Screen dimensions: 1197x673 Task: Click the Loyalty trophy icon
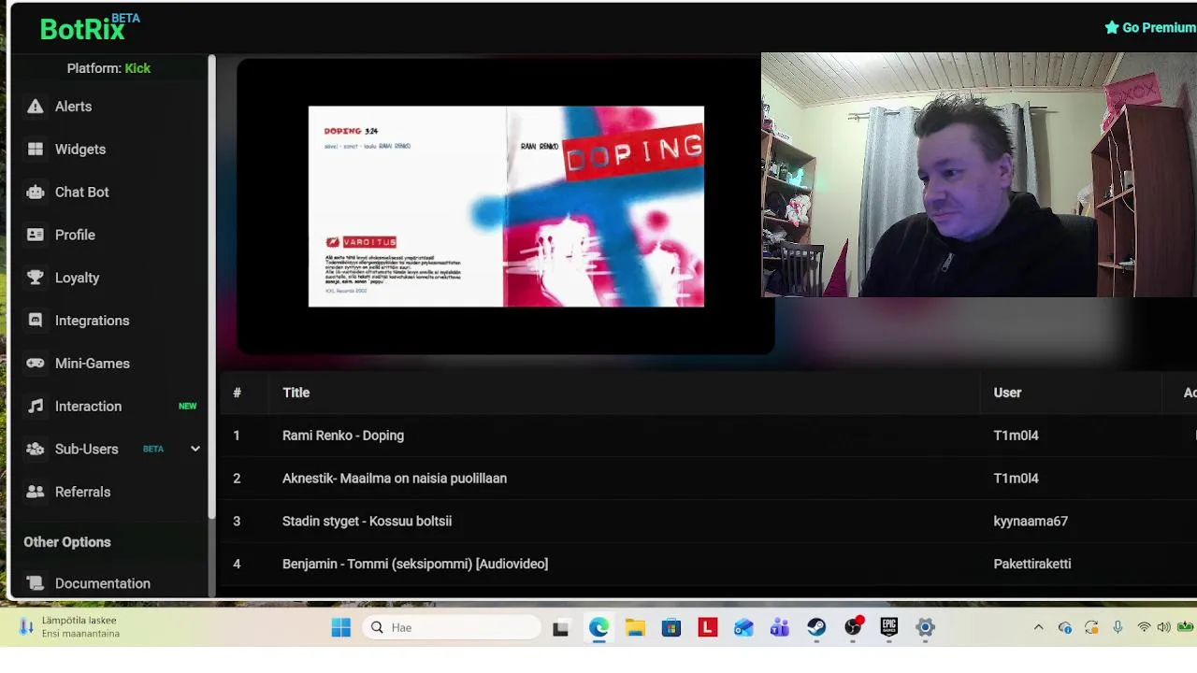pyautogui.click(x=36, y=278)
